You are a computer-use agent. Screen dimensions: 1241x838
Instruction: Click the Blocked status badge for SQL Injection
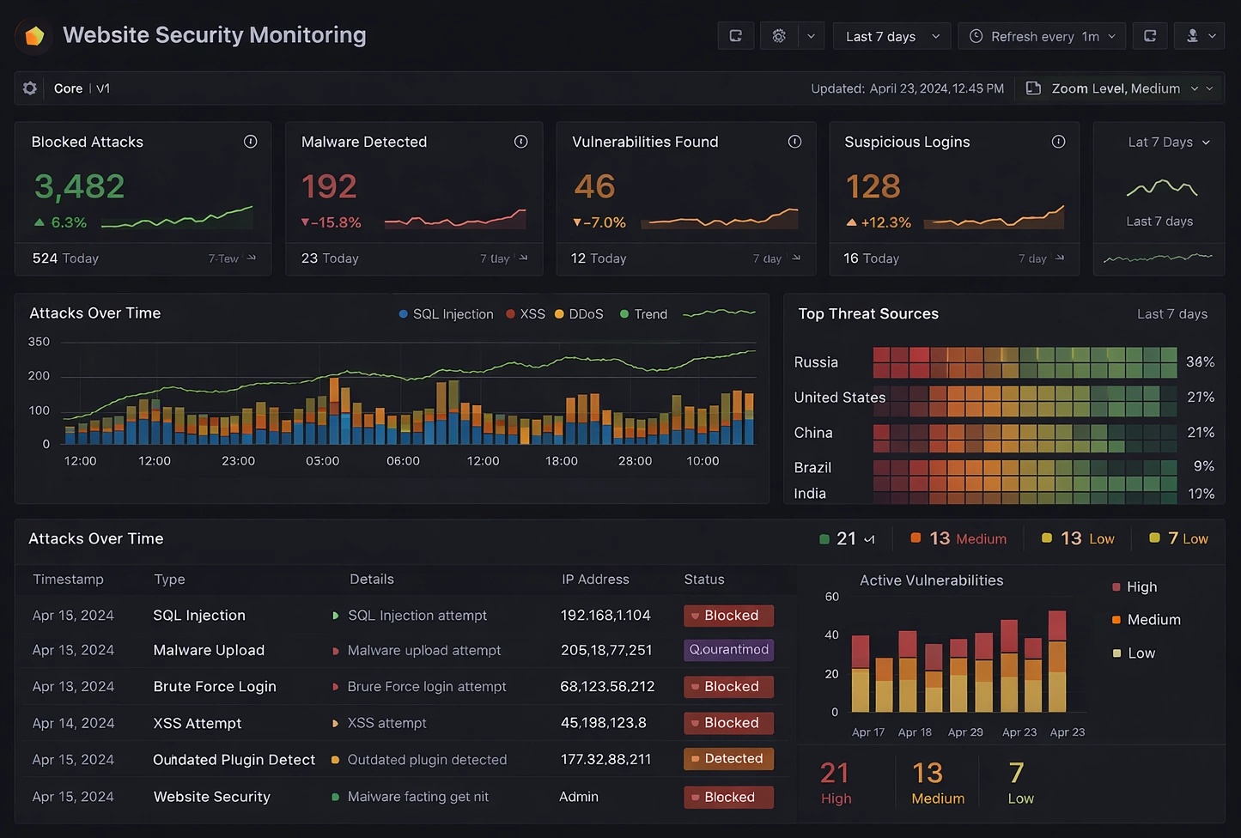pos(727,616)
